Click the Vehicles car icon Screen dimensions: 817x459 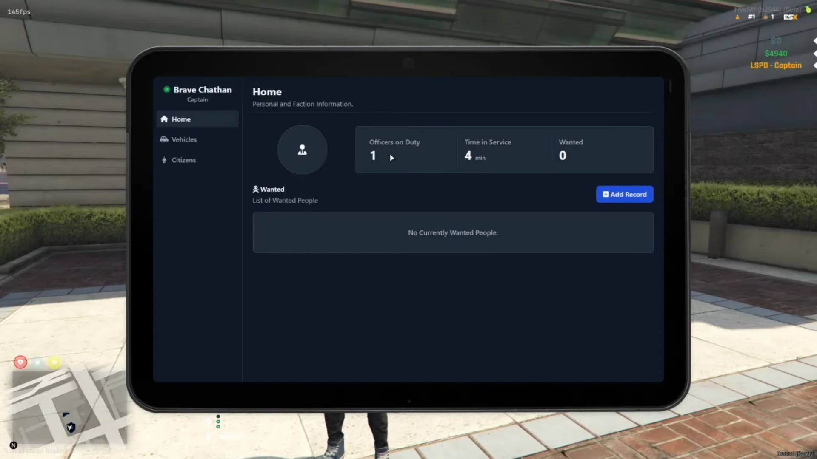(x=164, y=139)
